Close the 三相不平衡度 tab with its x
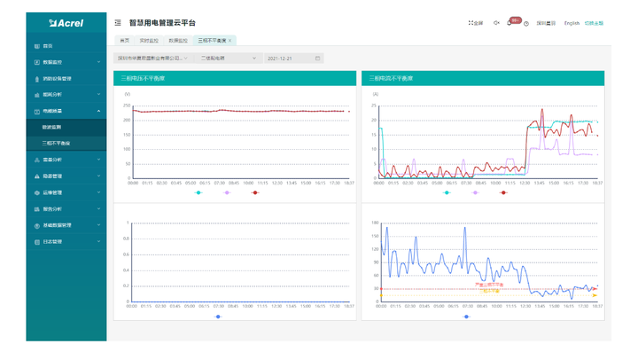This screenshot has width=638, height=352. tap(230, 40)
